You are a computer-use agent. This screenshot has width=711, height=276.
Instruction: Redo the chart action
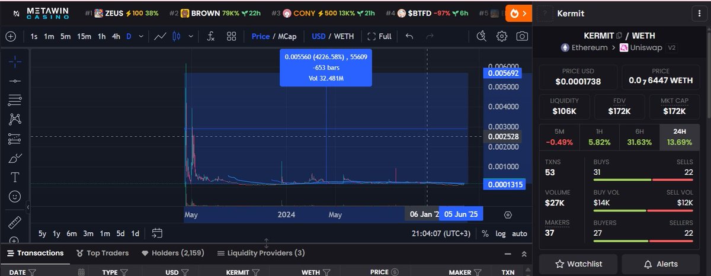tap(430, 36)
